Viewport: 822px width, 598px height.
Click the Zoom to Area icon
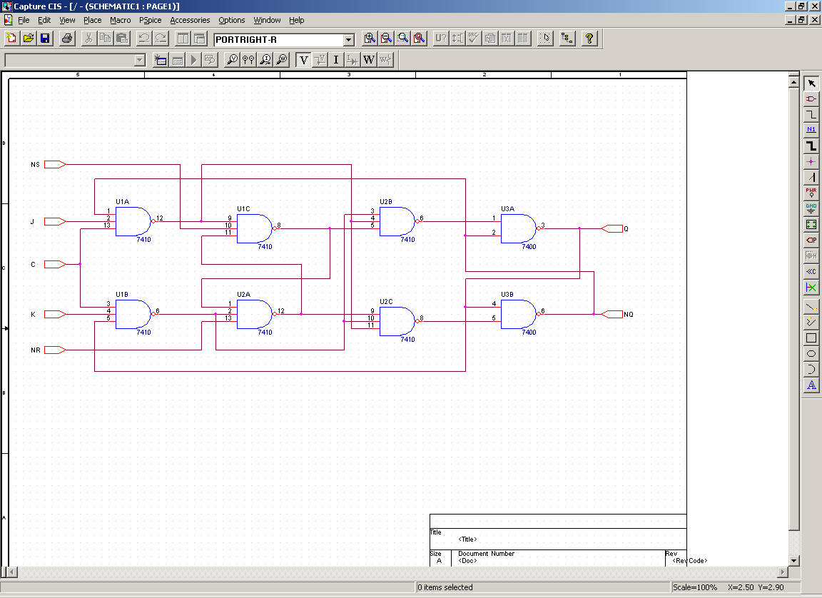(402, 39)
